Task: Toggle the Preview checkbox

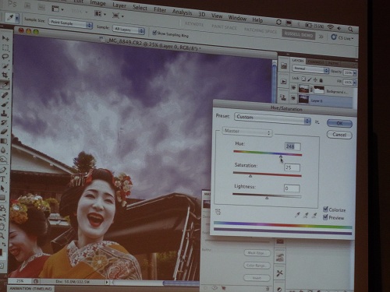Action: coord(325,217)
